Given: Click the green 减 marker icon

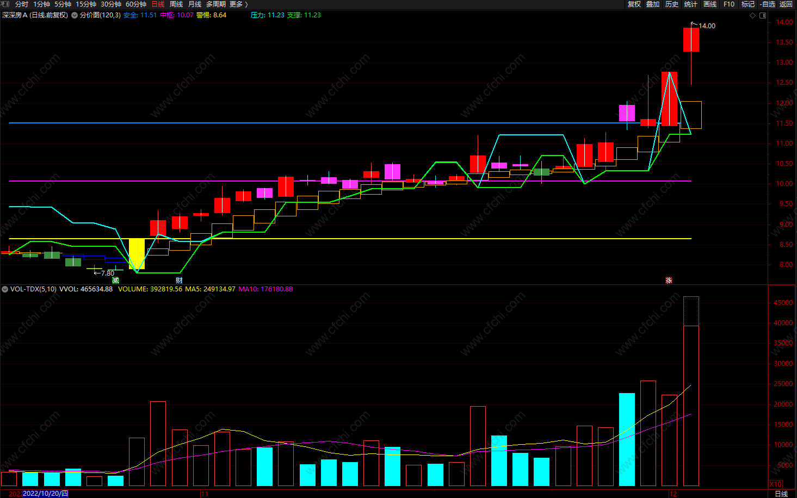Looking at the screenshot, I should tap(115, 280).
